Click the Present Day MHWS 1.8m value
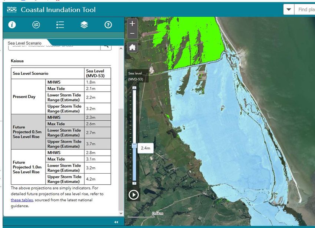The width and height of the screenshot is (315, 228). [90, 82]
